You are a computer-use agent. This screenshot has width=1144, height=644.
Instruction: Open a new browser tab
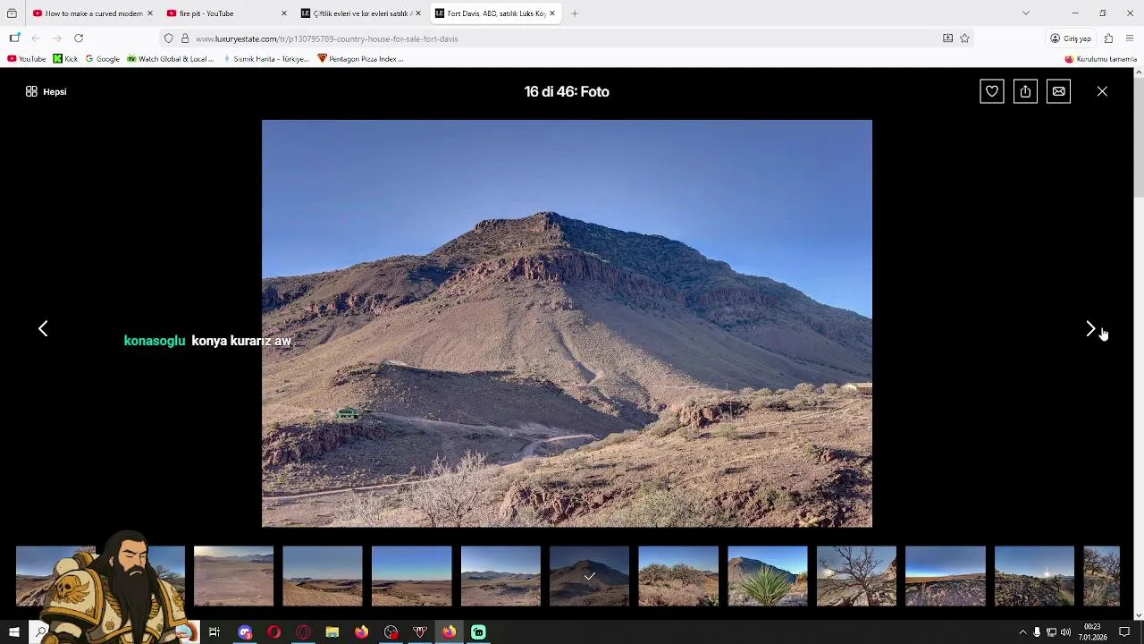[575, 13]
